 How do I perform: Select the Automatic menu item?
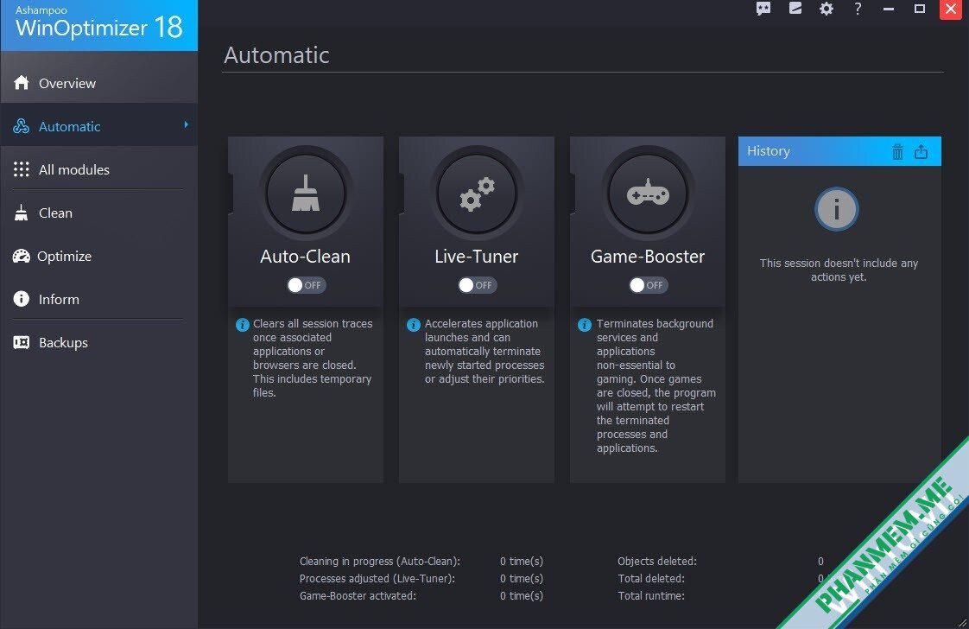pyautogui.click(x=98, y=125)
